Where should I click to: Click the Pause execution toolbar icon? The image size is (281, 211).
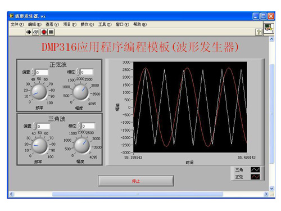[x=51, y=32]
